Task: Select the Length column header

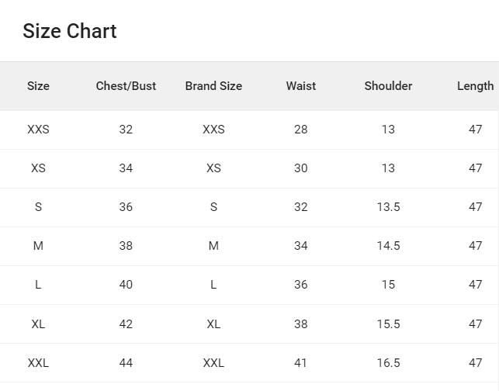Action: 475,86
